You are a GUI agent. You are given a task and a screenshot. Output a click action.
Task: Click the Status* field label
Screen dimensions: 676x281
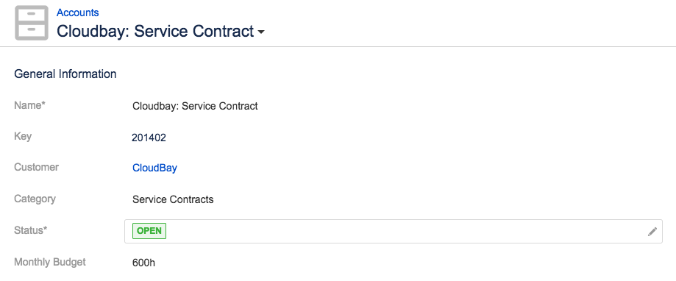(31, 230)
